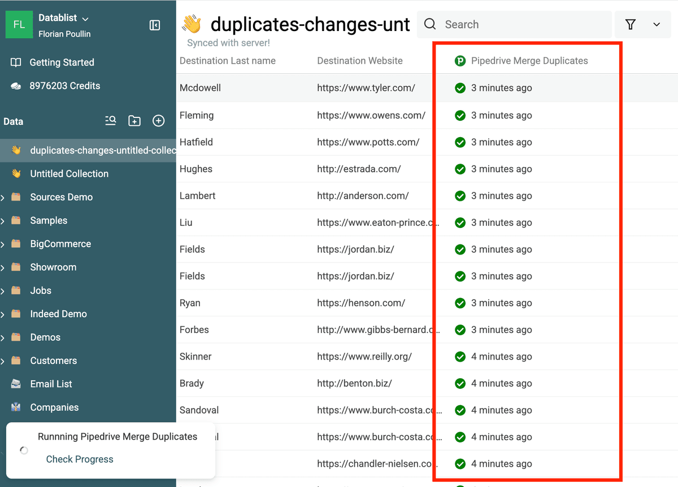This screenshot has width=678, height=487.
Task: Click into the Search input field
Action: coord(514,24)
